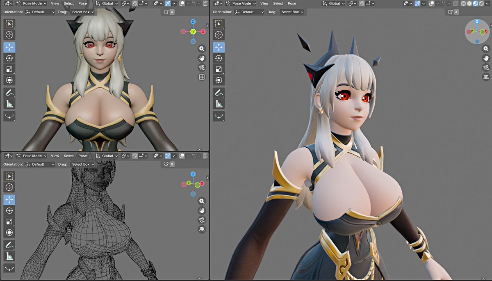Screen dimensions: 492x281
Task: Select the Scale tool in top-left viewport
Action: click(x=9, y=69)
